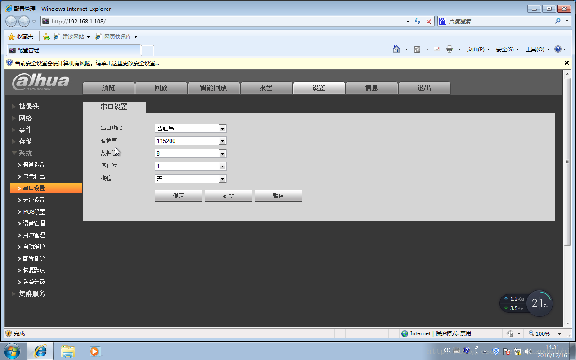The height and width of the screenshot is (360, 576).
Task: Open 恢复默认 in sidebar
Action: (34, 270)
